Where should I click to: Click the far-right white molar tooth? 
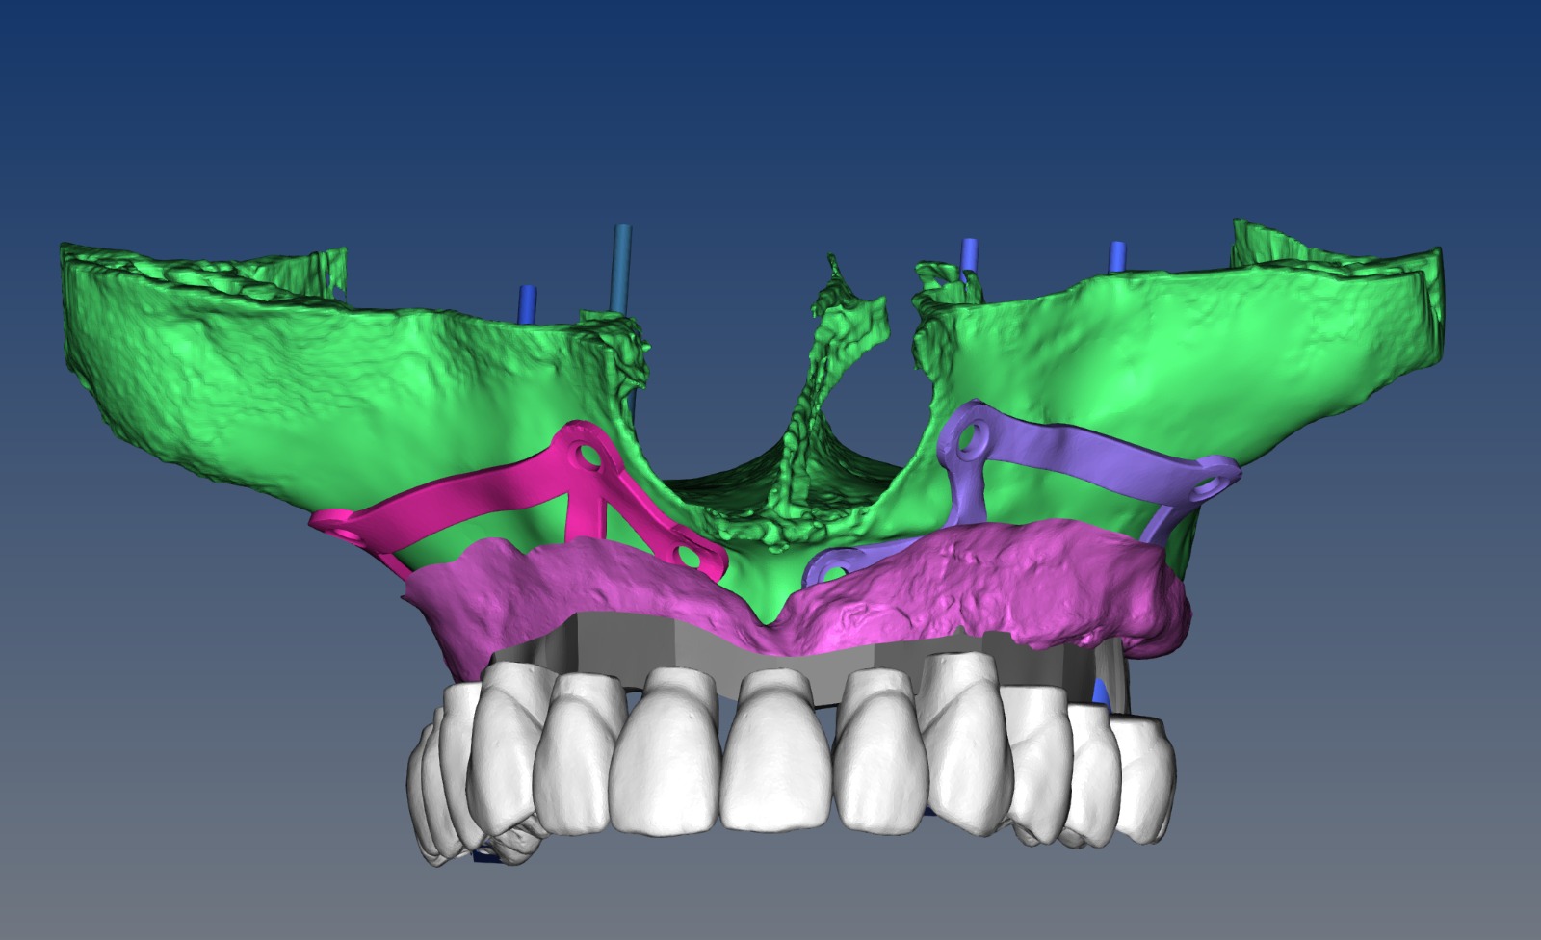click(x=1144, y=780)
